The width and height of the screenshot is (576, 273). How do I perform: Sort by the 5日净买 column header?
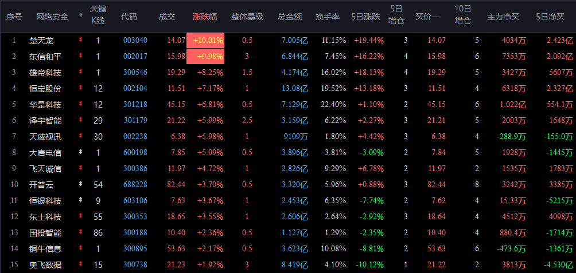pos(550,17)
